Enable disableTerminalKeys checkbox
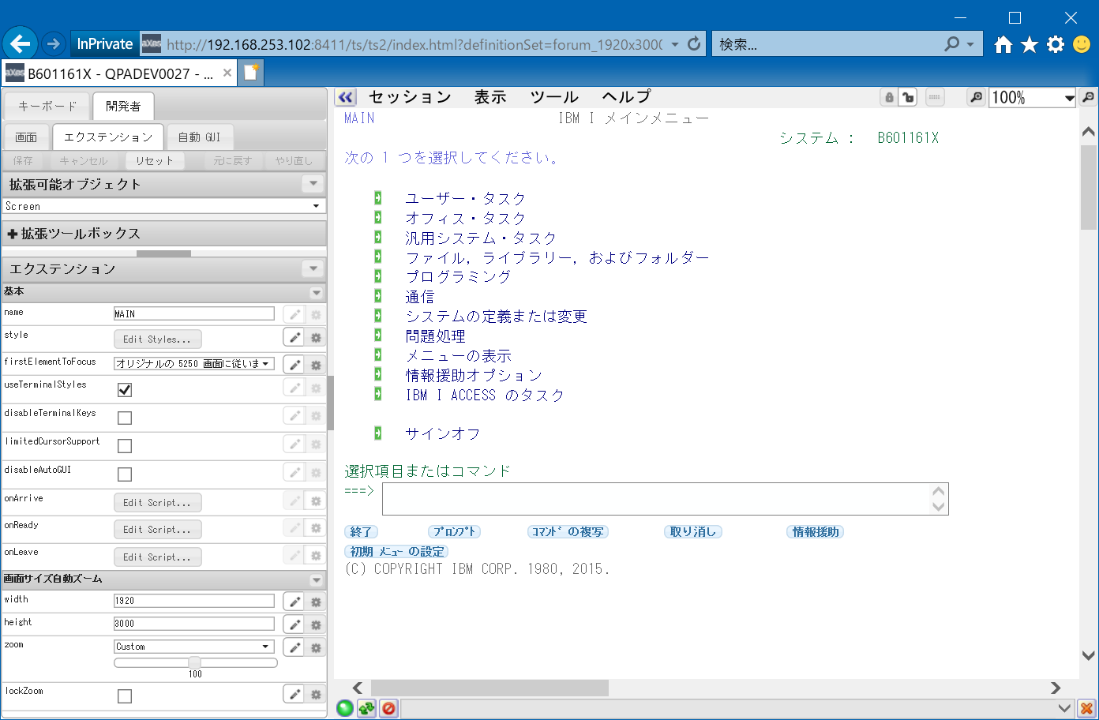 coord(125,418)
